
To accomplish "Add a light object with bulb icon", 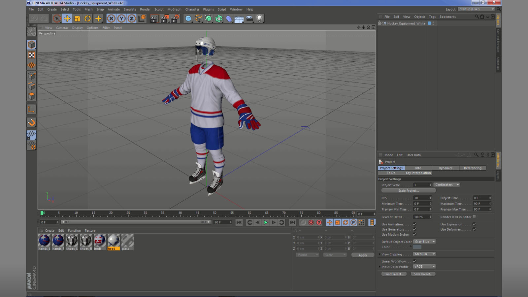I will click(260, 18).
